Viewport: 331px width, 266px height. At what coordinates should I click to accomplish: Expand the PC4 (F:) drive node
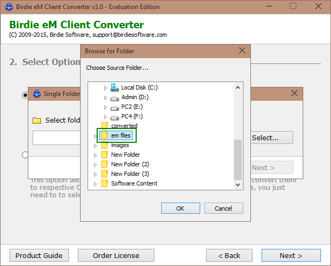pos(105,117)
